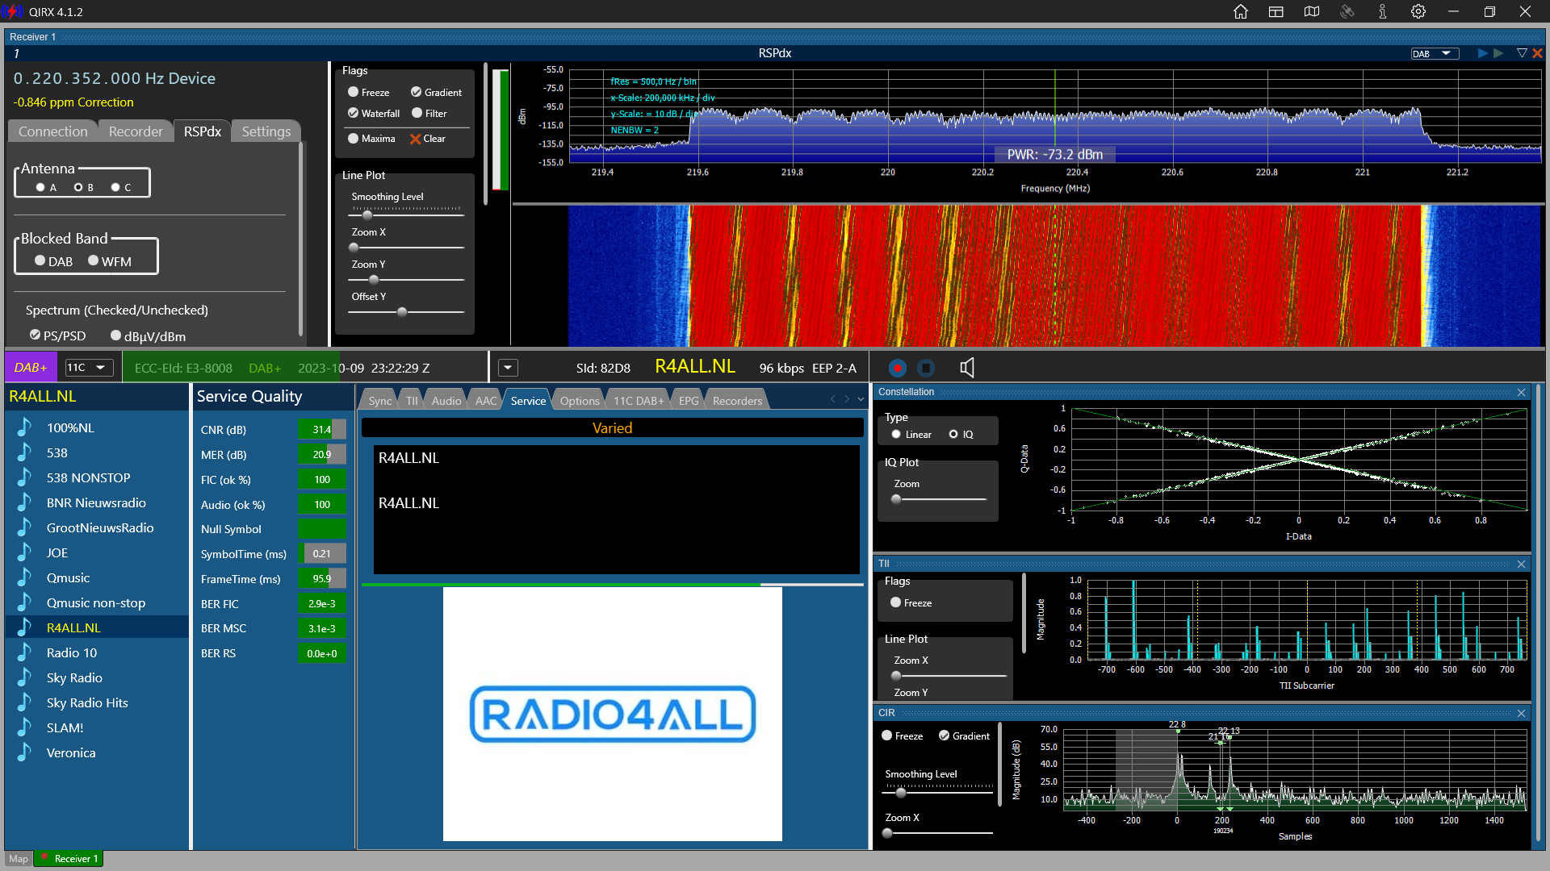Open the 11C DAB+ tab
Image resolution: width=1550 pixels, height=871 pixels.
pos(639,400)
